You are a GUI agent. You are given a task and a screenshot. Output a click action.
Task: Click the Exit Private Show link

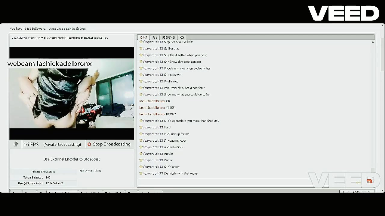point(90,171)
